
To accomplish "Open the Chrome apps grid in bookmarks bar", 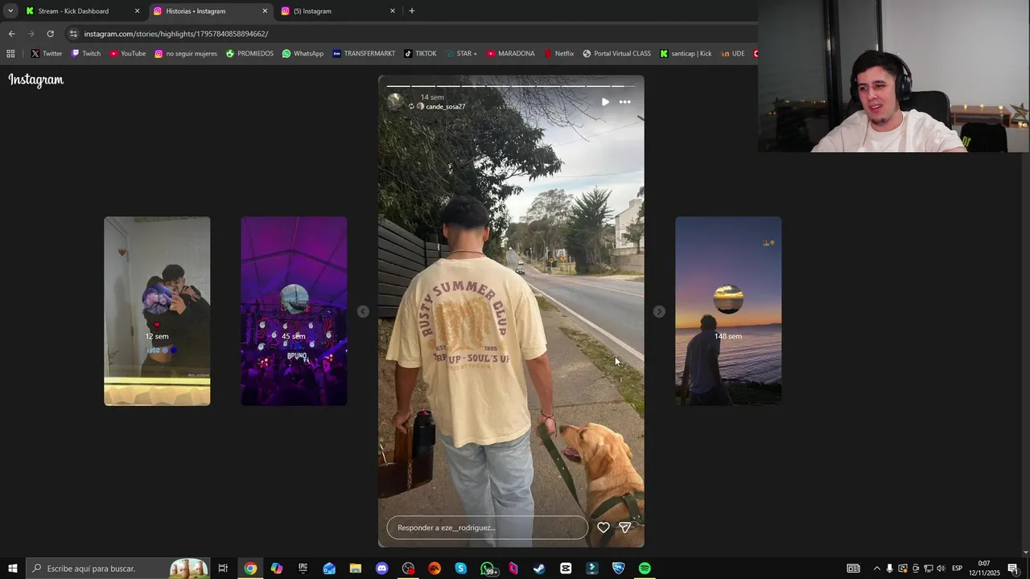I will pos(10,54).
